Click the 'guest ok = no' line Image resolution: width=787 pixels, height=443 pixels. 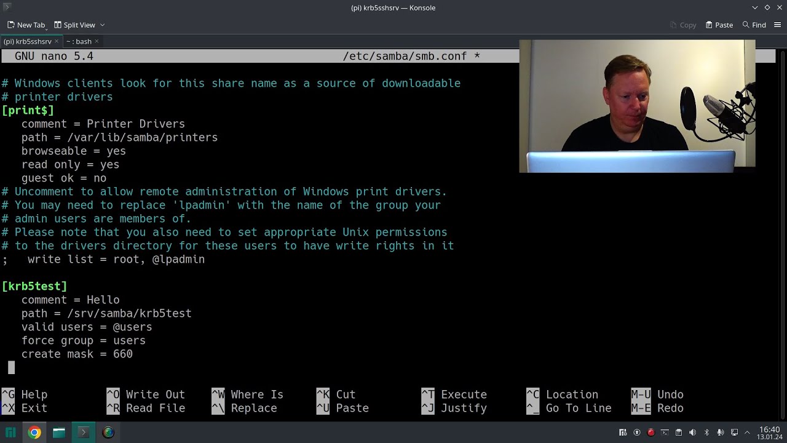pyautogui.click(x=64, y=178)
